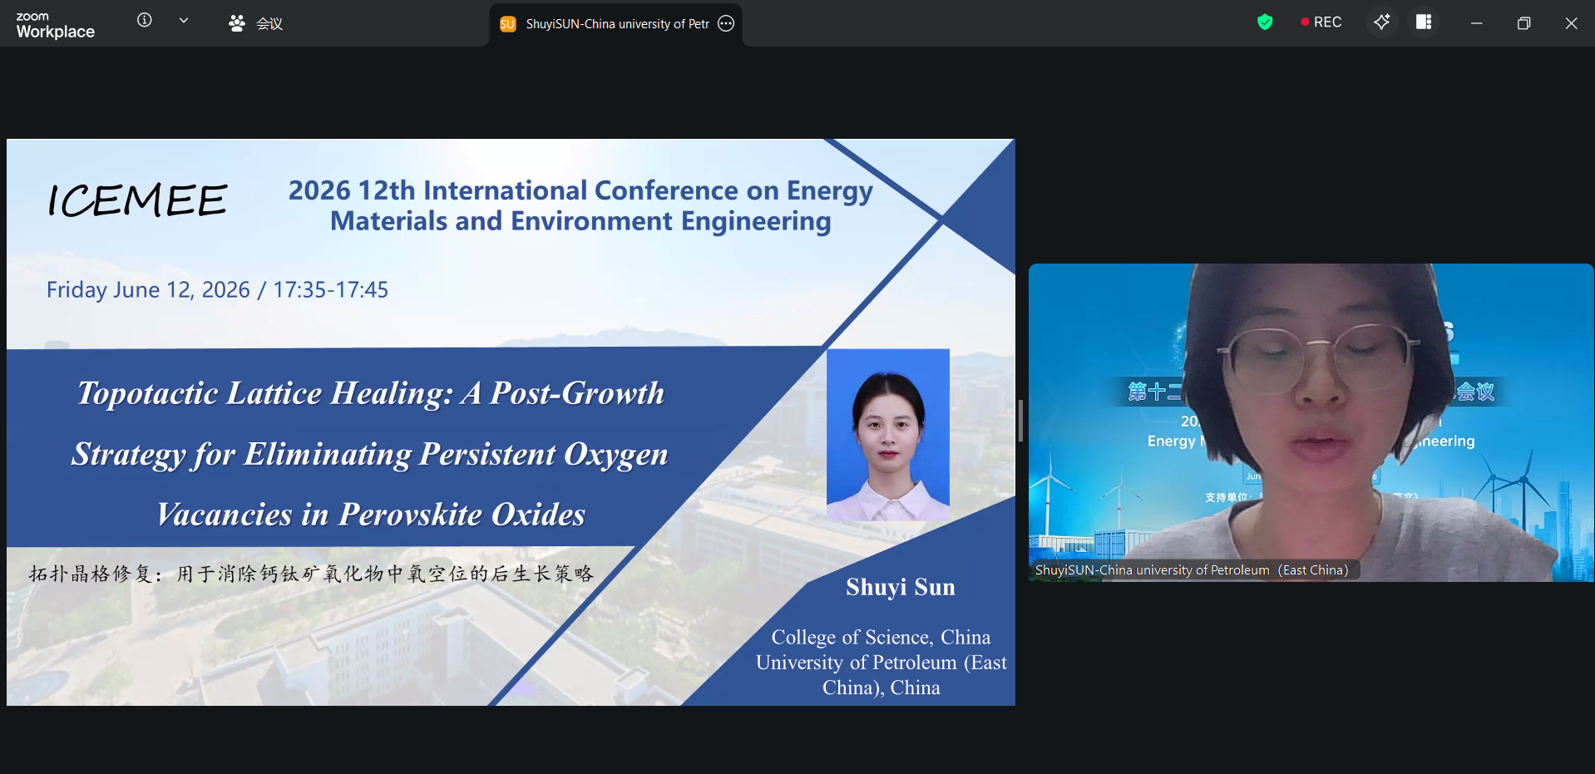Screen dimensions: 1595x774
Task: Minimize the Zoom window
Action: [1477, 23]
